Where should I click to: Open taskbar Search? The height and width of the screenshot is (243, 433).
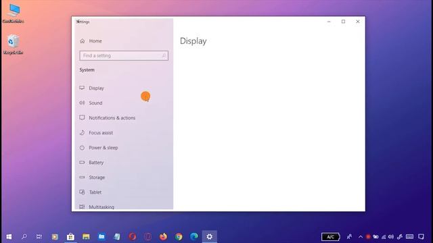24,237
